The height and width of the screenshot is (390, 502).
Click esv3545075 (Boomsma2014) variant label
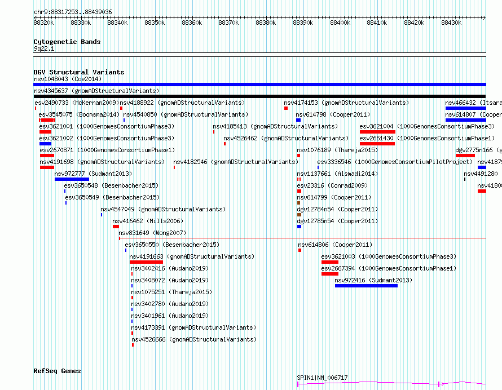(79, 114)
